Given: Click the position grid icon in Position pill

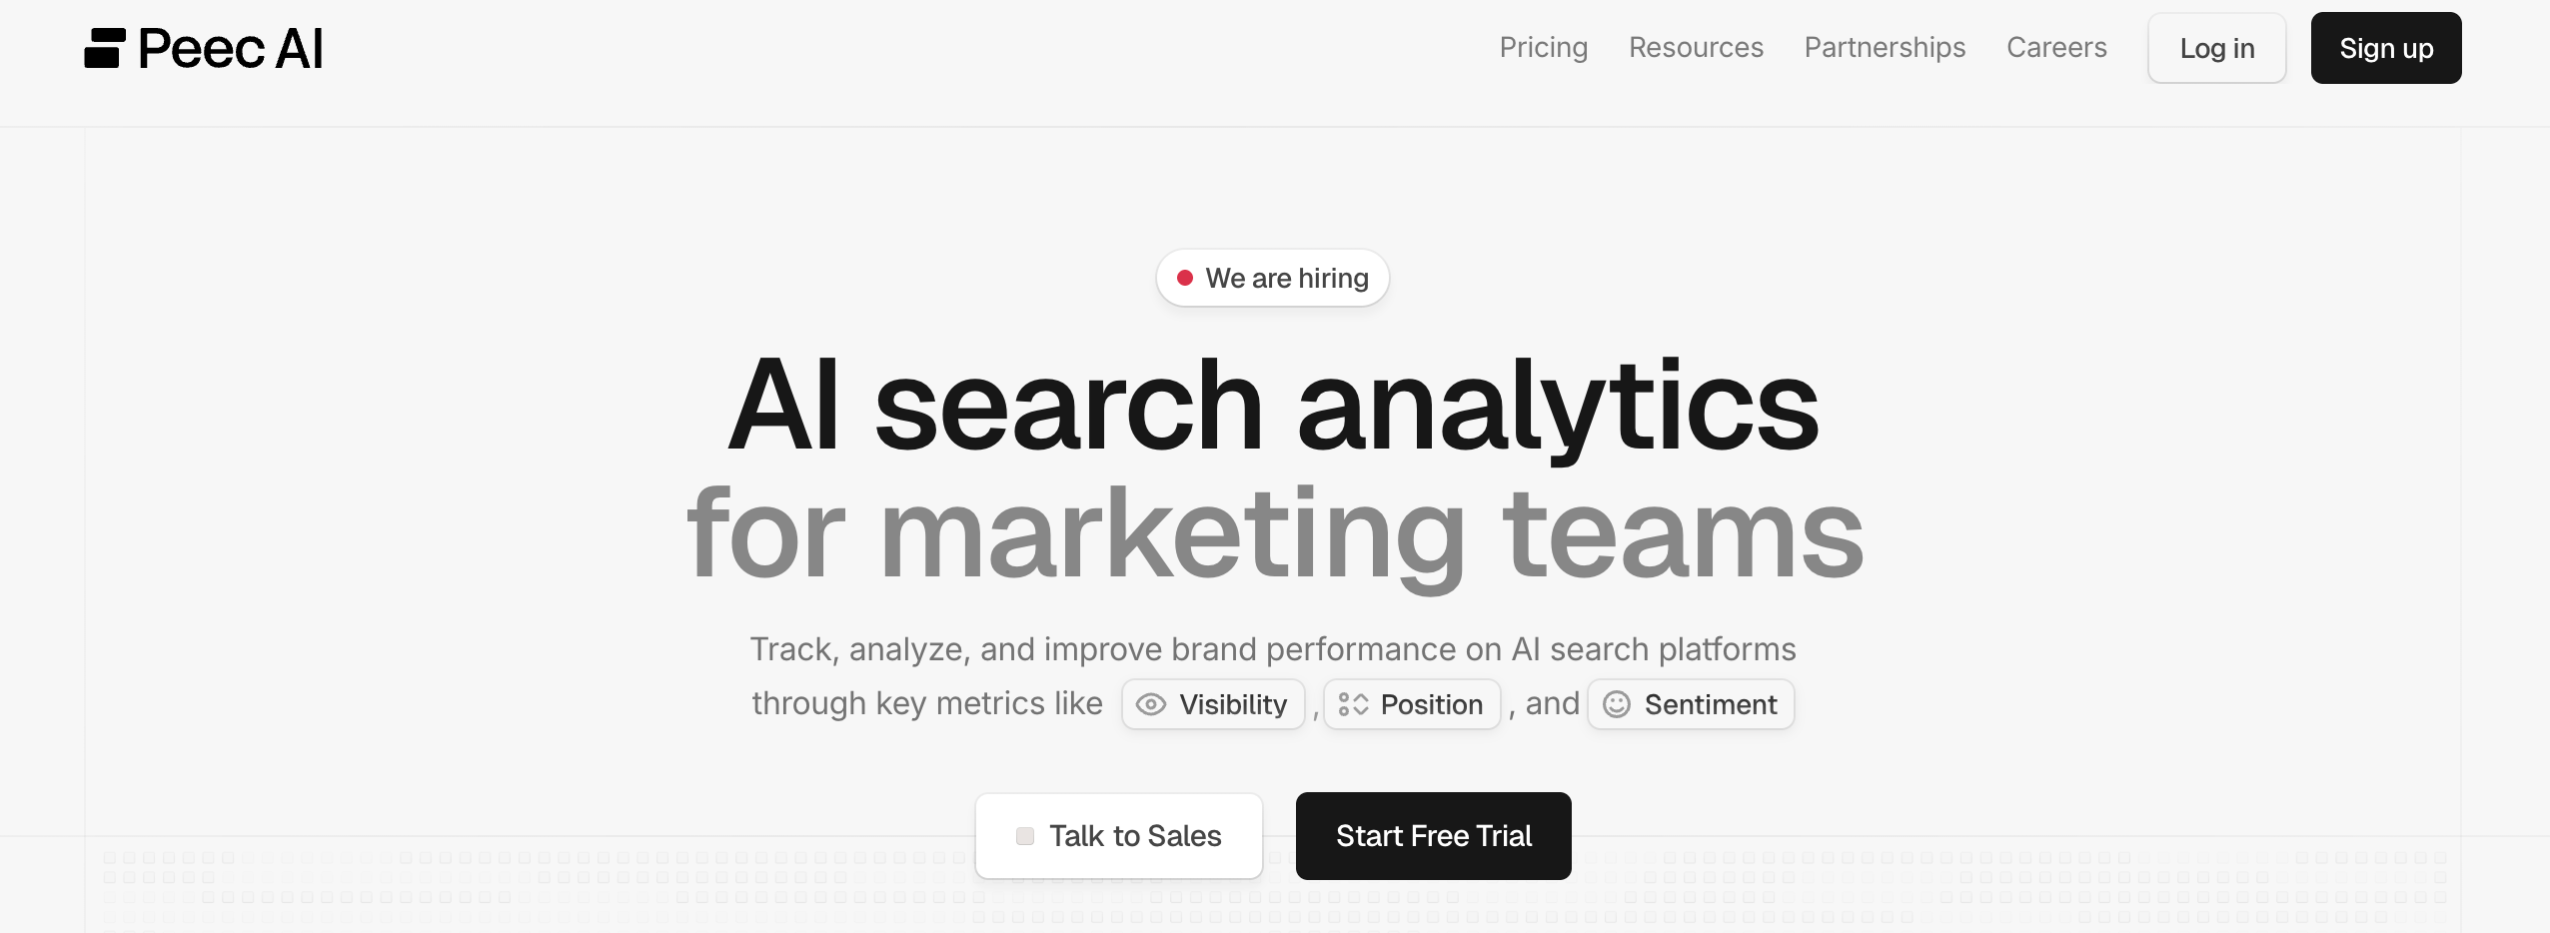Looking at the screenshot, I should tap(1355, 704).
